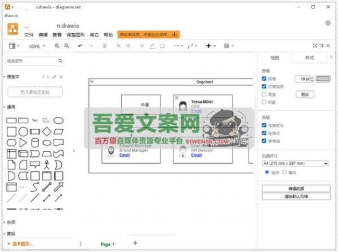Switch to the Style tab
Screen dimensions: 338x252
click(x=309, y=58)
